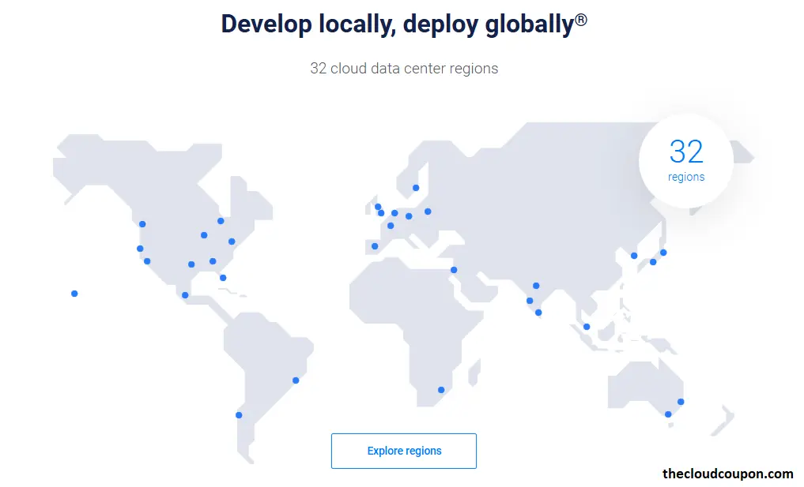Select the Frankfurt data center marker
The width and height of the screenshot is (804, 487).
click(408, 216)
